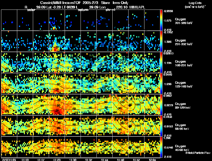Image resolution: width=212 pixels, height=161 pixels.
Task: Click the '0.3440' color scale maximum value
Action: [x=167, y=75]
